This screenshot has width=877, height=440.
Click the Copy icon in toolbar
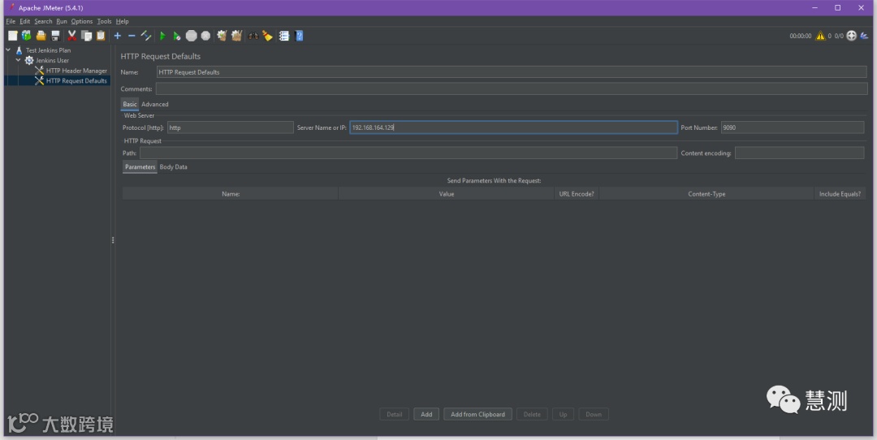(x=87, y=36)
